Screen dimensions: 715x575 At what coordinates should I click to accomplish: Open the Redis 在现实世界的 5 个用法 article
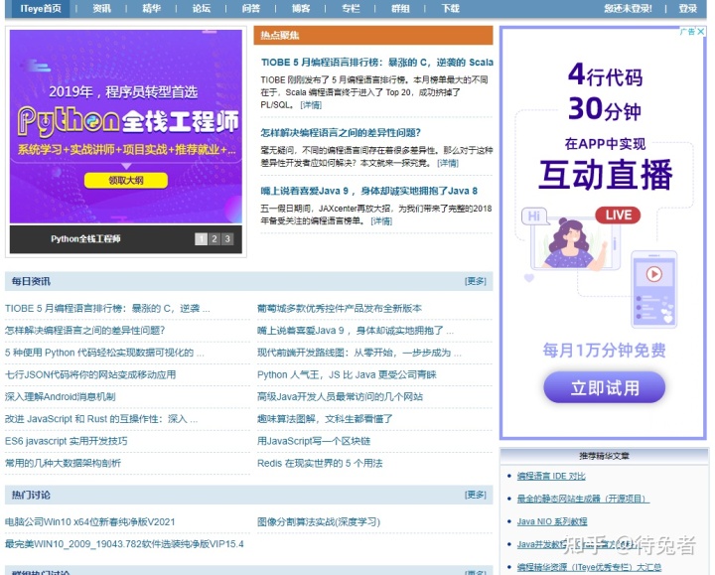click(320, 463)
